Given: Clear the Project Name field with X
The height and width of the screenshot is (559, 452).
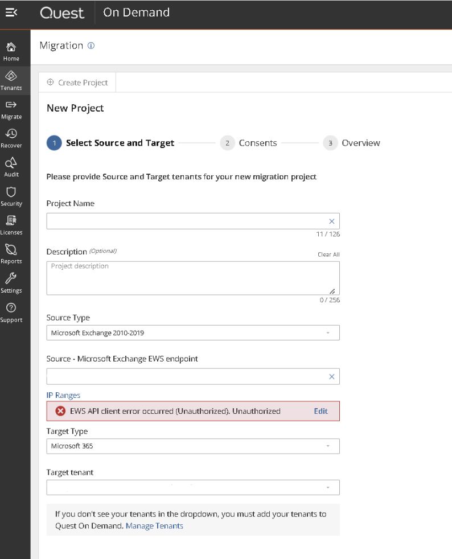Looking at the screenshot, I should (331, 221).
